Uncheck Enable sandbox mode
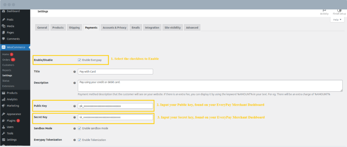 [x=79, y=128]
